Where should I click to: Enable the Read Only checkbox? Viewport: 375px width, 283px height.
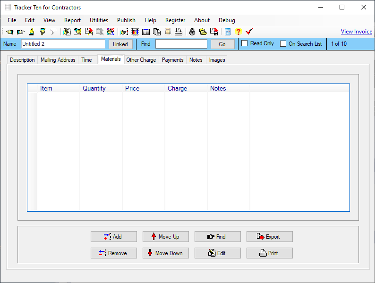[x=245, y=43]
